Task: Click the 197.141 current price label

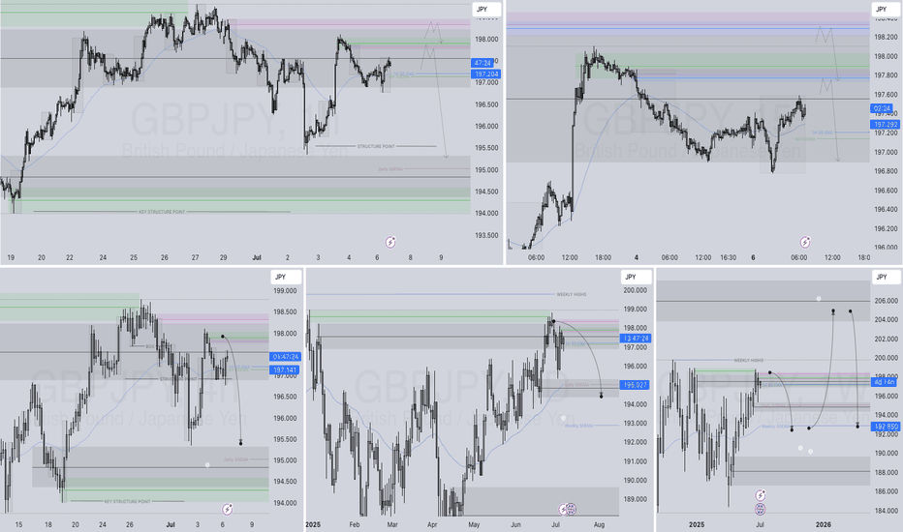Action: coord(285,369)
